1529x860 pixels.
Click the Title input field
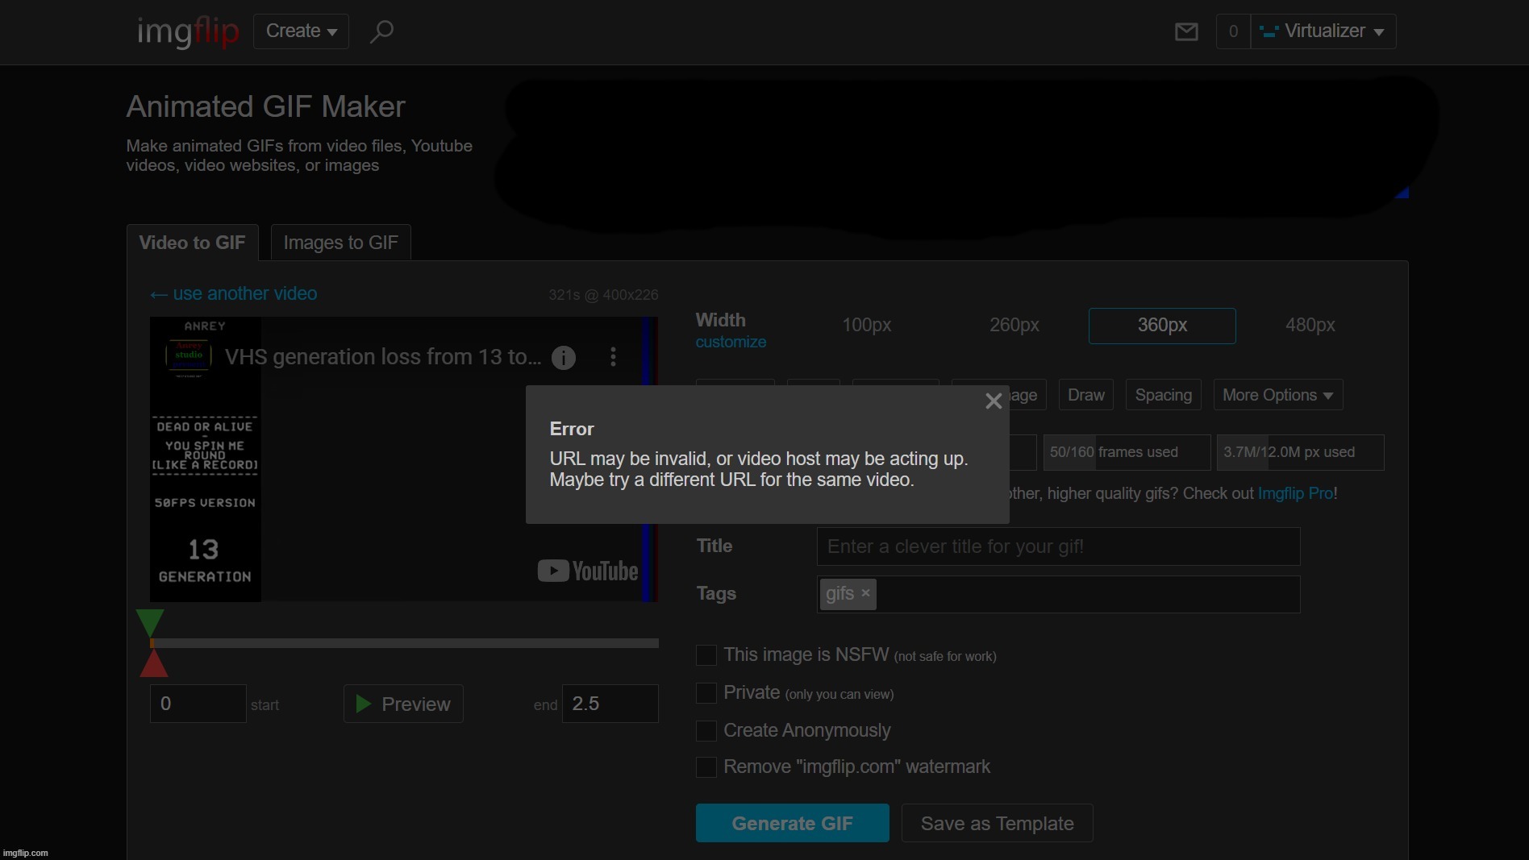tap(1058, 546)
